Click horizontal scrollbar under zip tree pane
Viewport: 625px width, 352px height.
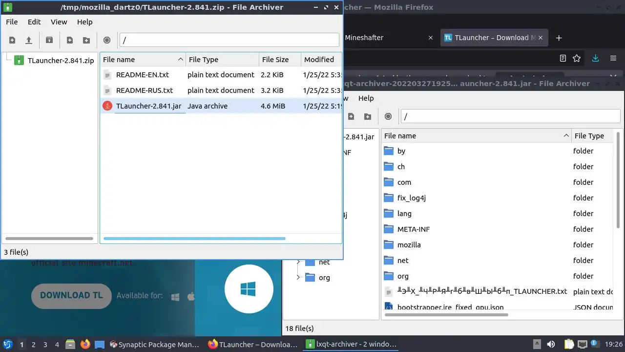click(x=49, y=239)
